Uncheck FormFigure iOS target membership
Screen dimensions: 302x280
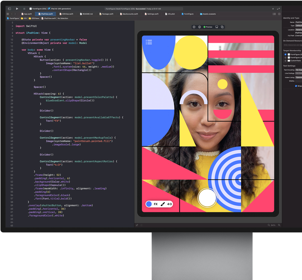point(285,54)
